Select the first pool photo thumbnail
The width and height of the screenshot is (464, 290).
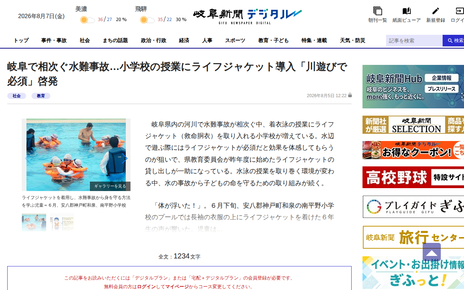pyautogui.click(x=34, y=222)
